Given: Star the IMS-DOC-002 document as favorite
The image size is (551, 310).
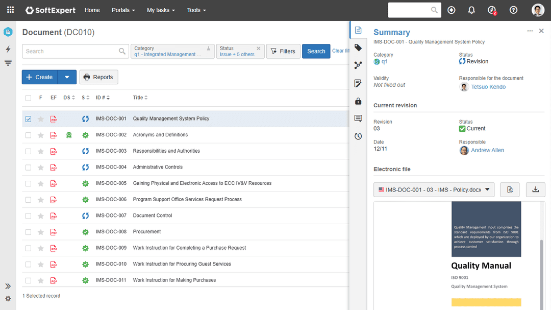Looking at the screenshot, I should 41,135.
